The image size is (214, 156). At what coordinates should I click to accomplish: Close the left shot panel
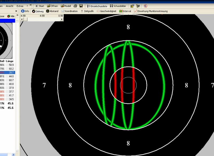16,11
